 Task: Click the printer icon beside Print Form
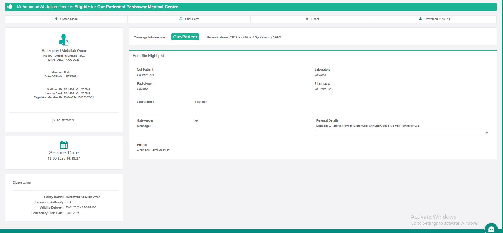[x=181, y=19]
